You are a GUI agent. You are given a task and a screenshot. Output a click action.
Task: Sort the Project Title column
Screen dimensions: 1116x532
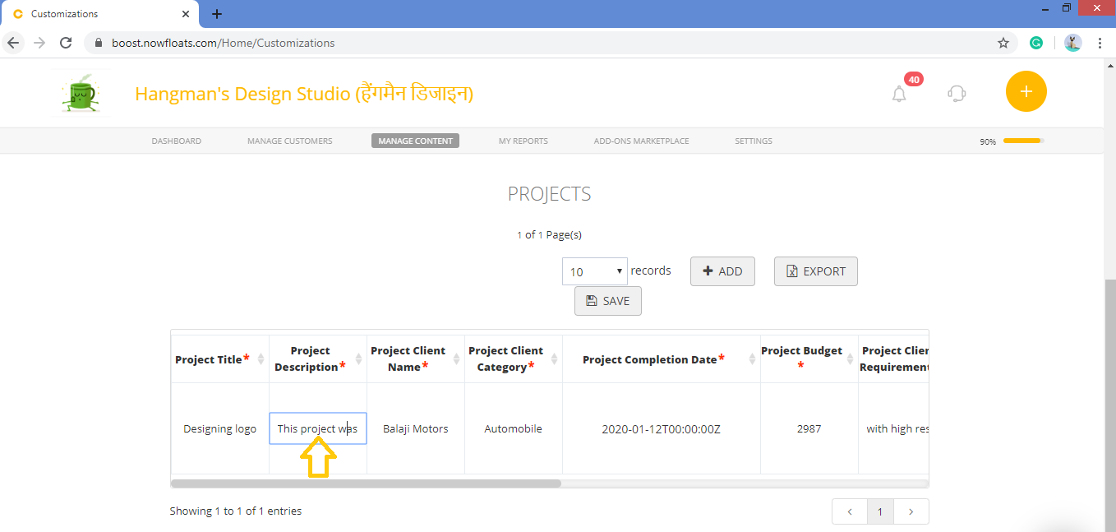pyautogui.click(x=262, y=359)
